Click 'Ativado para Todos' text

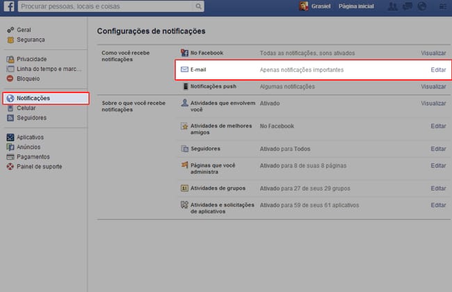[285, 149]
